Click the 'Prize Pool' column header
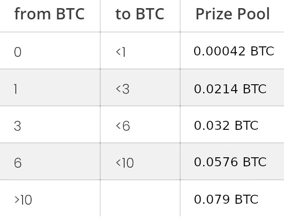This screenshot has width=284, height=224. (233, 14)
